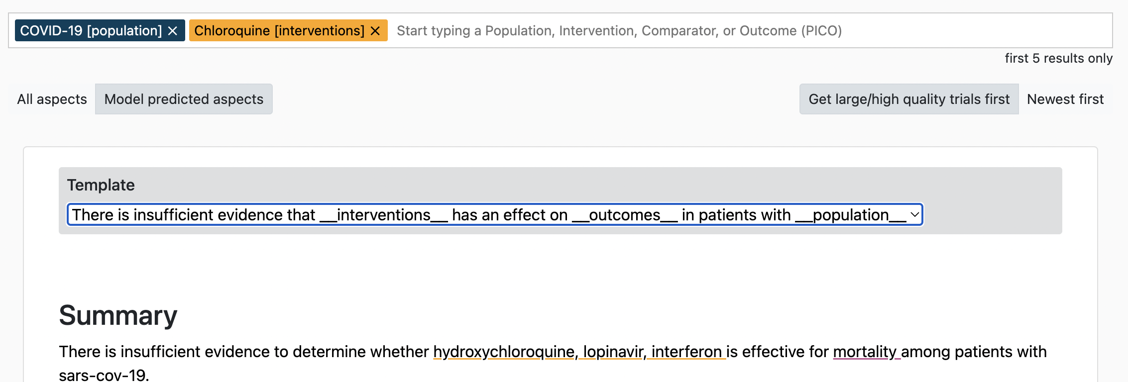
Task: Switch to All aspects view
Action: (x=52, y=99)
